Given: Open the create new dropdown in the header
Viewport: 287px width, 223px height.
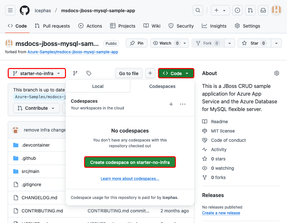Looking at the screenshot, I should pyautogui.click(x=220, y=10).
